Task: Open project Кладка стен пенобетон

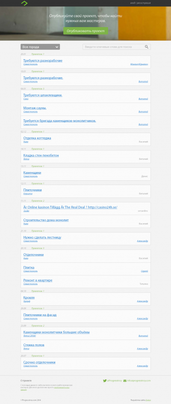Action: click(41, 155)
